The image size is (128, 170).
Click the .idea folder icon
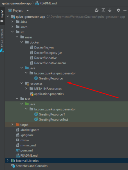(17, 22)
